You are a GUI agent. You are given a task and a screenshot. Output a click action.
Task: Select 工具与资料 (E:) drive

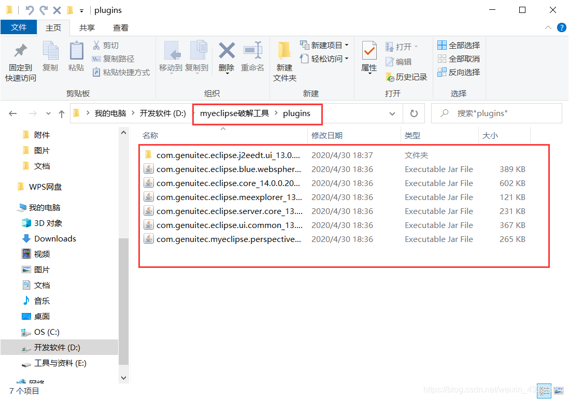click(x=60, y=363)
